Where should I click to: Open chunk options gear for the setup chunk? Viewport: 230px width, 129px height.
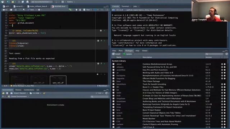pos(101,30)
